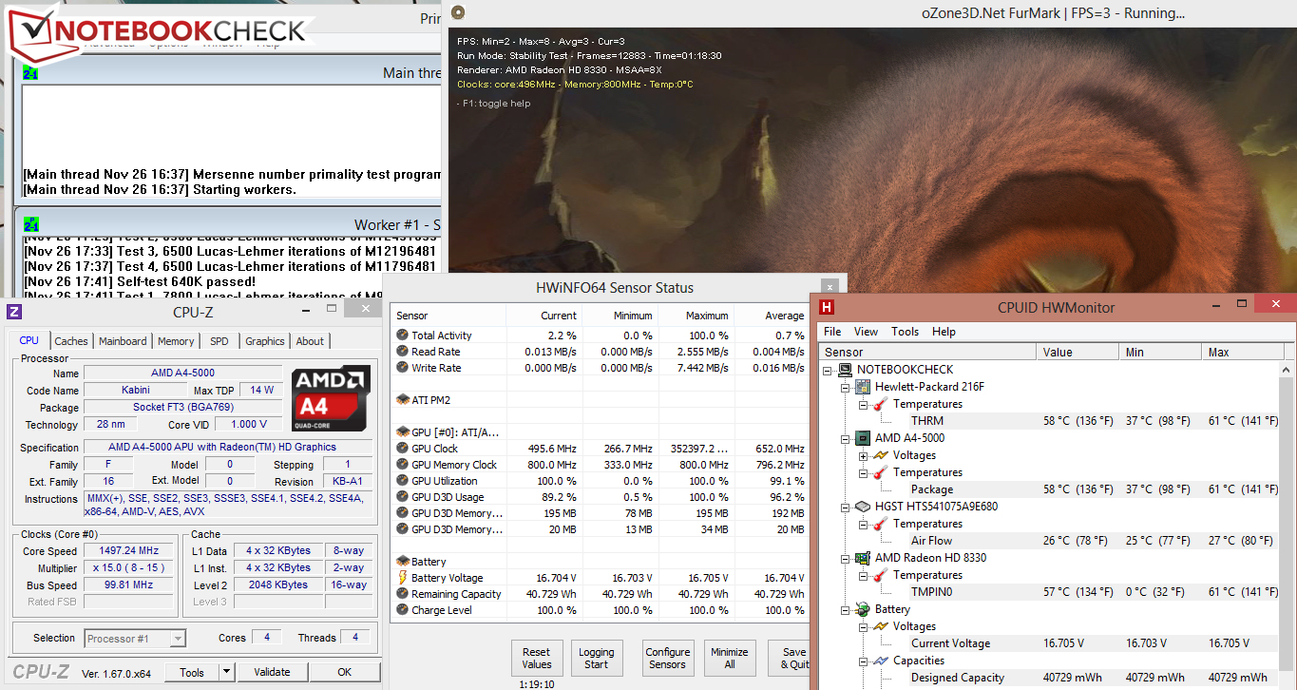Collapse the NOTEBOOKCHECK root node

(x=828, y=370)
